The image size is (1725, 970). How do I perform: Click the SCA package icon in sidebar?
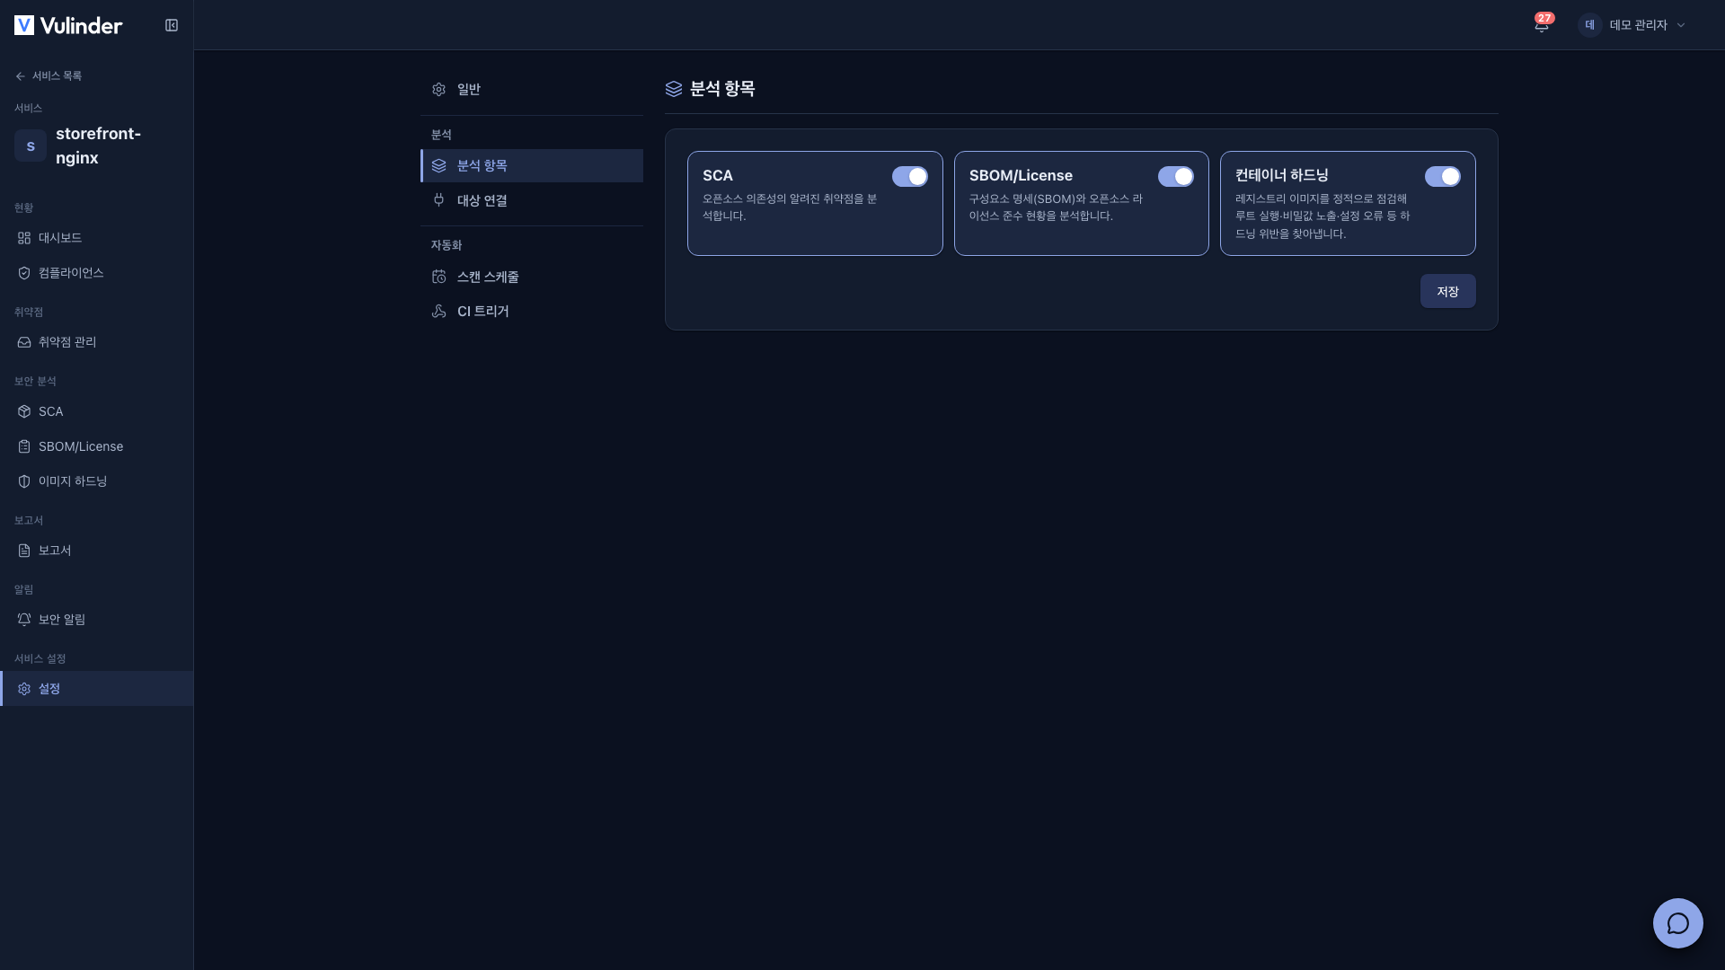(24, 411)
